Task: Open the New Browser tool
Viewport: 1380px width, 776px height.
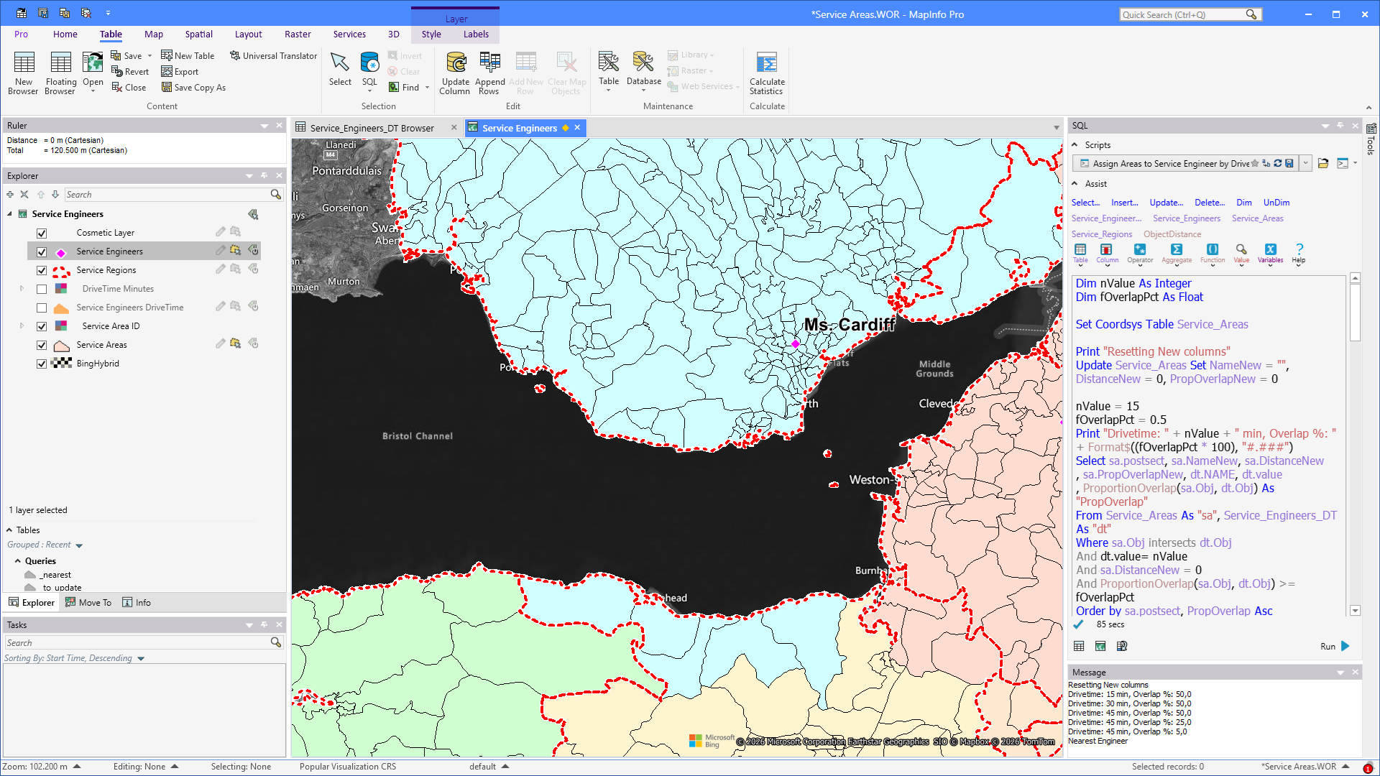Action: tap(24, 73)
